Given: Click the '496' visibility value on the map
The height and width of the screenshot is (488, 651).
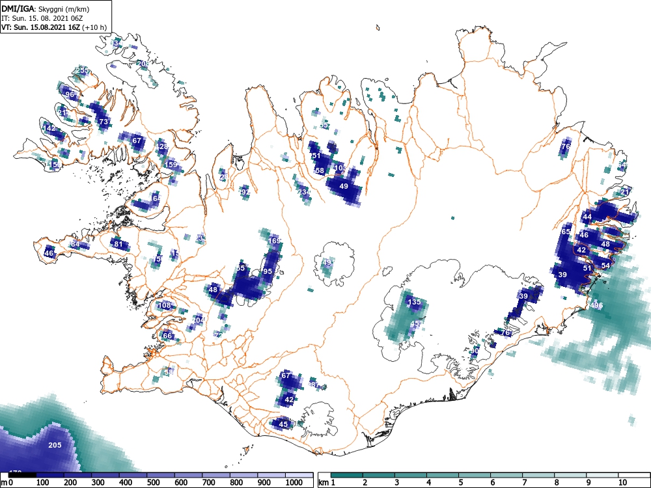Looking at the screenshot, I should (596, 306).
